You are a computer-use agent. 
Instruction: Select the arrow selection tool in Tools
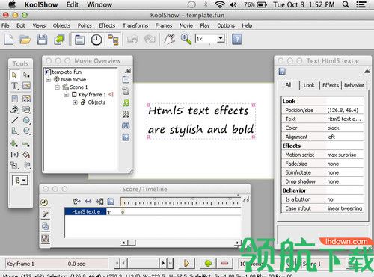coord(14,75)
